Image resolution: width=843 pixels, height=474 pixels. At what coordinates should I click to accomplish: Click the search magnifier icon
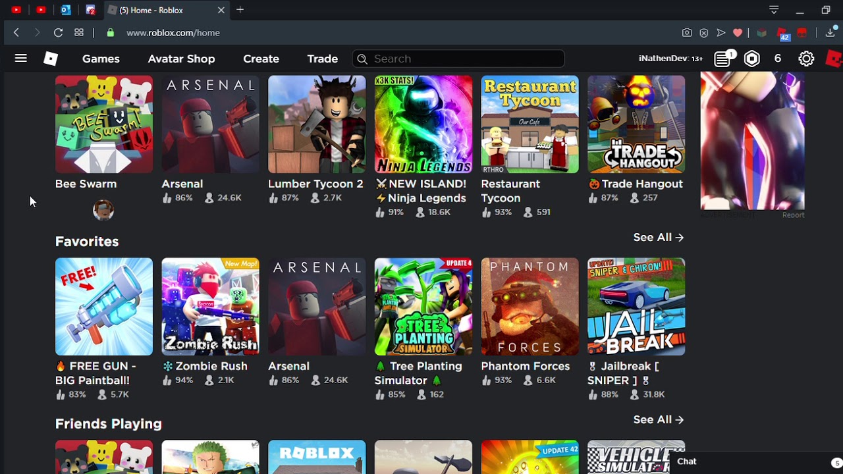(x=362, y=59)
